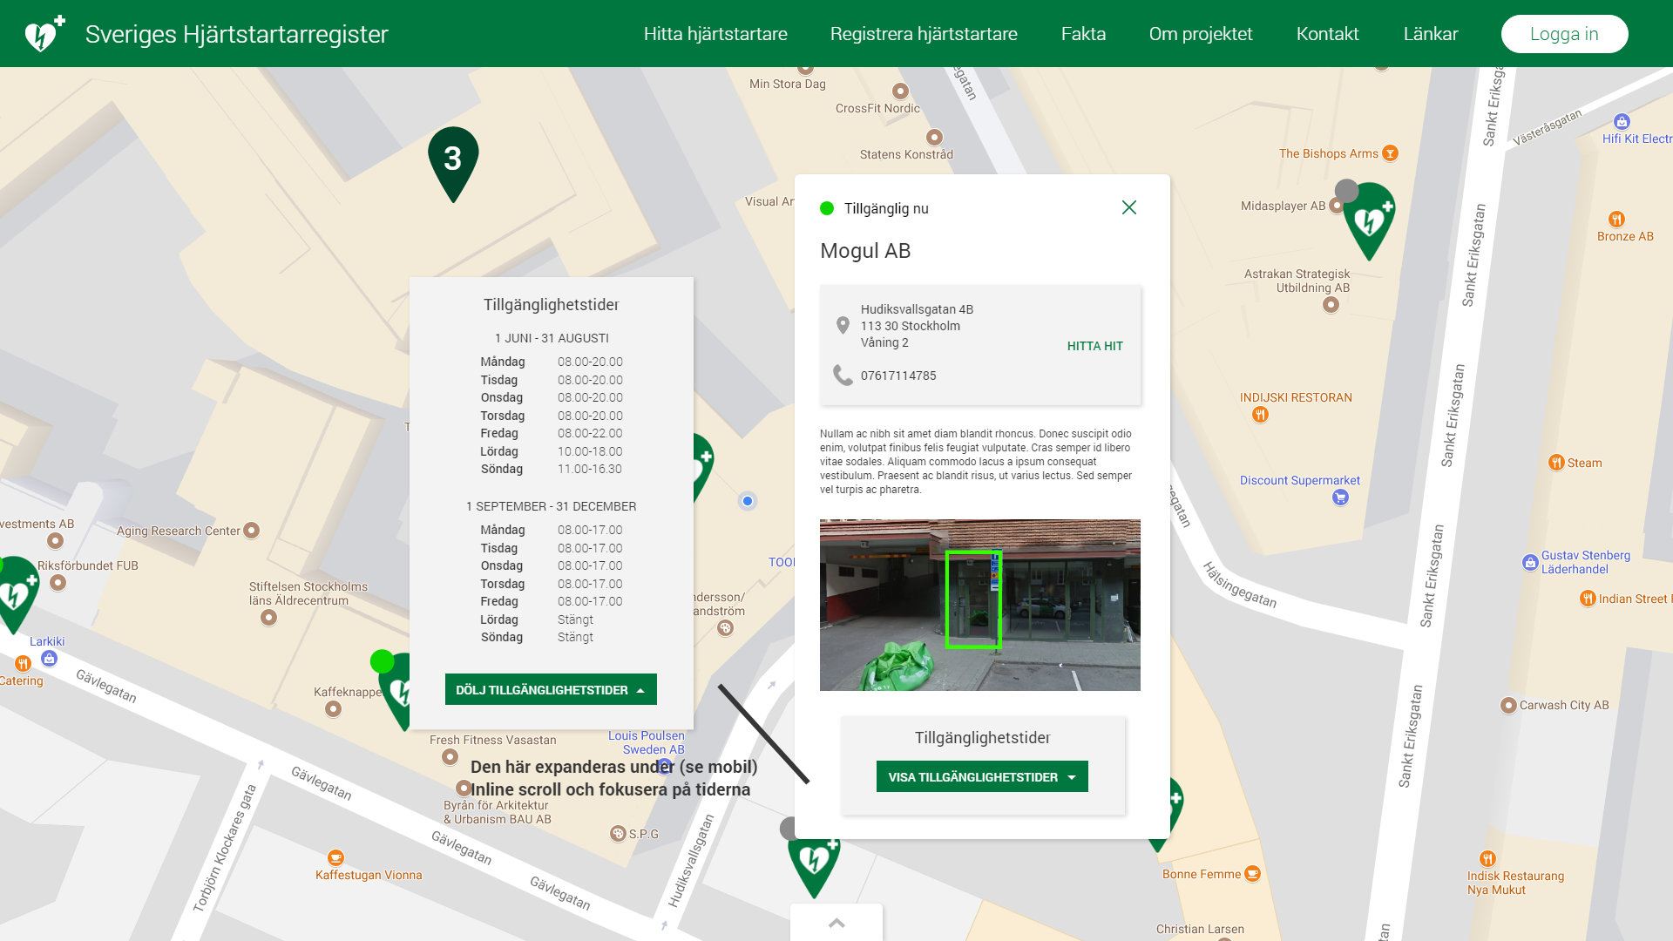Click Hifi Kit Electr shop icon

(1622, 122)
